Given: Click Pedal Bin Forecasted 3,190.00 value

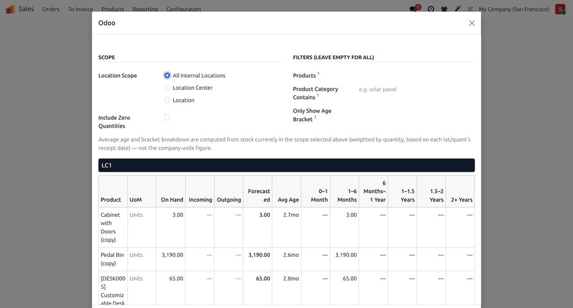Looking at the screenshot, I should click(259, 255).
